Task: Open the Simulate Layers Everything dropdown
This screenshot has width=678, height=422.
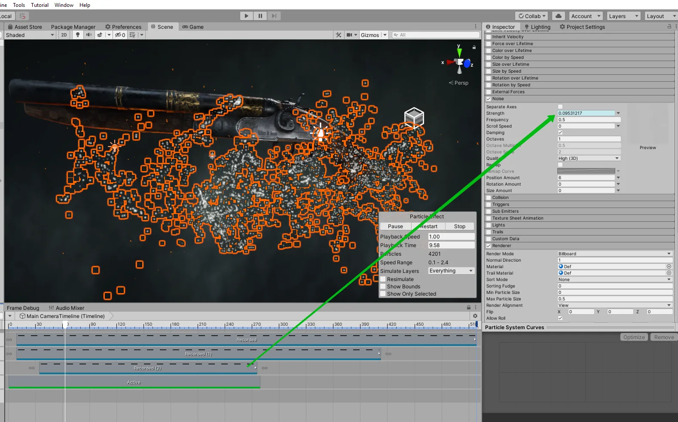Action: (451, 271)
